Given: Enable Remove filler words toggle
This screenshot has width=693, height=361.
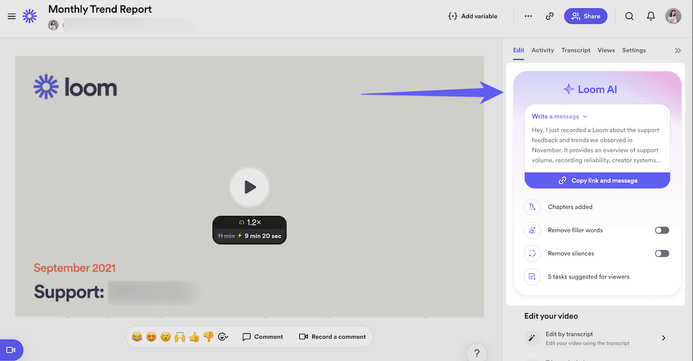Looking at the screenshot, I should (662, 230).
